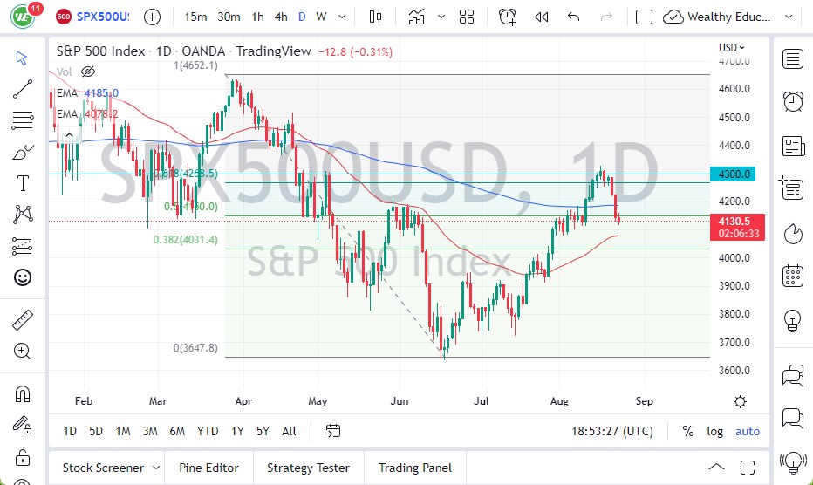Open the Watchlist icon in right sidebar
813x485 pixels.
[x=793, y=59]
